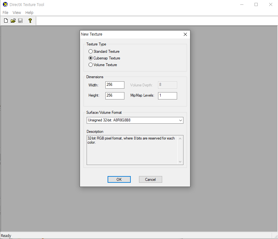Close the New Texture dialog
278x239 pixels.
coord(185,34)
